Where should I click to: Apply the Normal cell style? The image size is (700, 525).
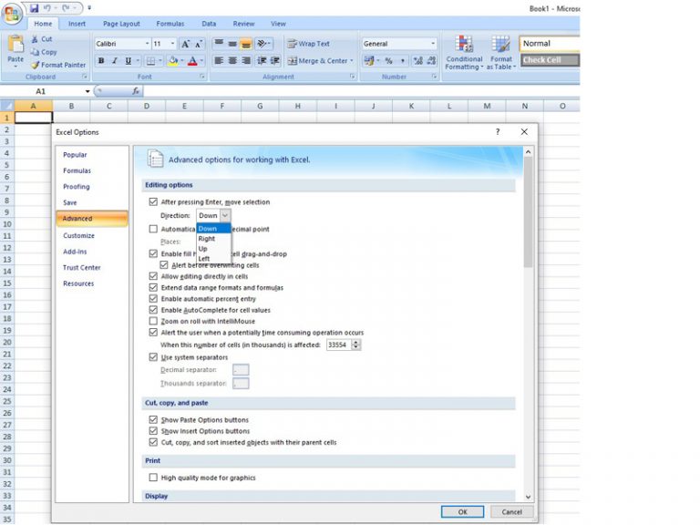click(549, 44)
